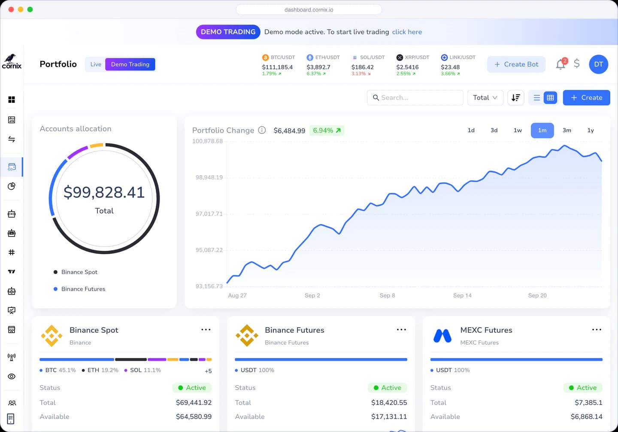Open notifications bell with badge
Image resolution: width=618 pixels, height=432 pixels.
561,64
